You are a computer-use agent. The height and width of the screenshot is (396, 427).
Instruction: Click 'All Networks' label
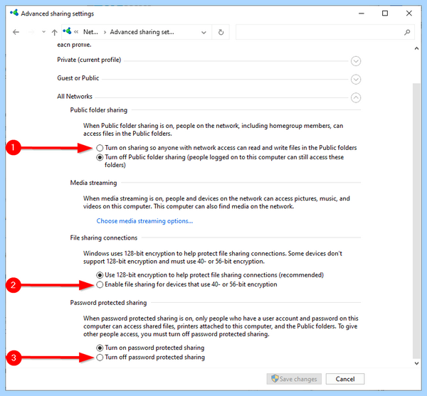(75, 96)
